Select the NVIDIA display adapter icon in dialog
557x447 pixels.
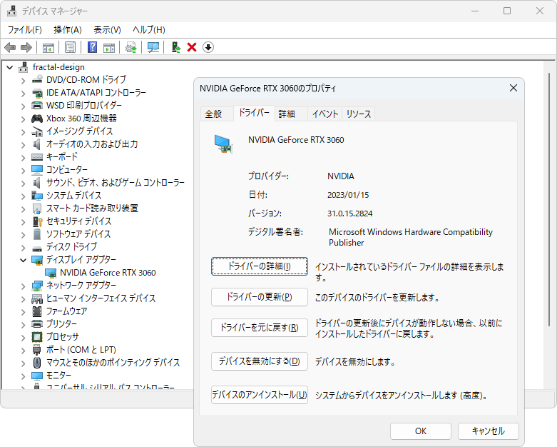click(223, 144)
